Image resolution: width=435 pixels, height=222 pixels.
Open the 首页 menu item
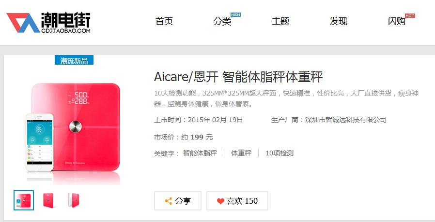pos(164,21)
